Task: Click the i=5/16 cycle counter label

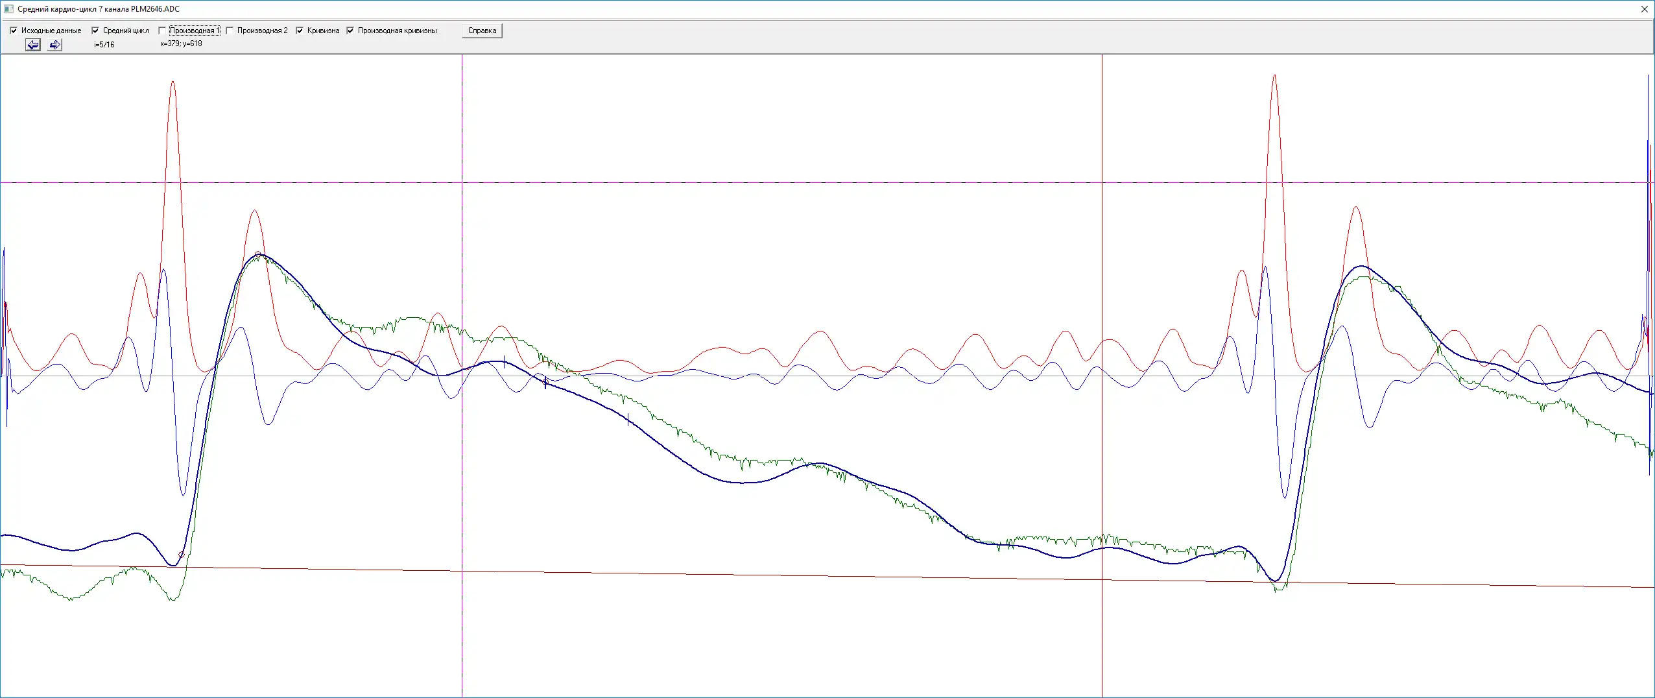Action: pos(104,45)
